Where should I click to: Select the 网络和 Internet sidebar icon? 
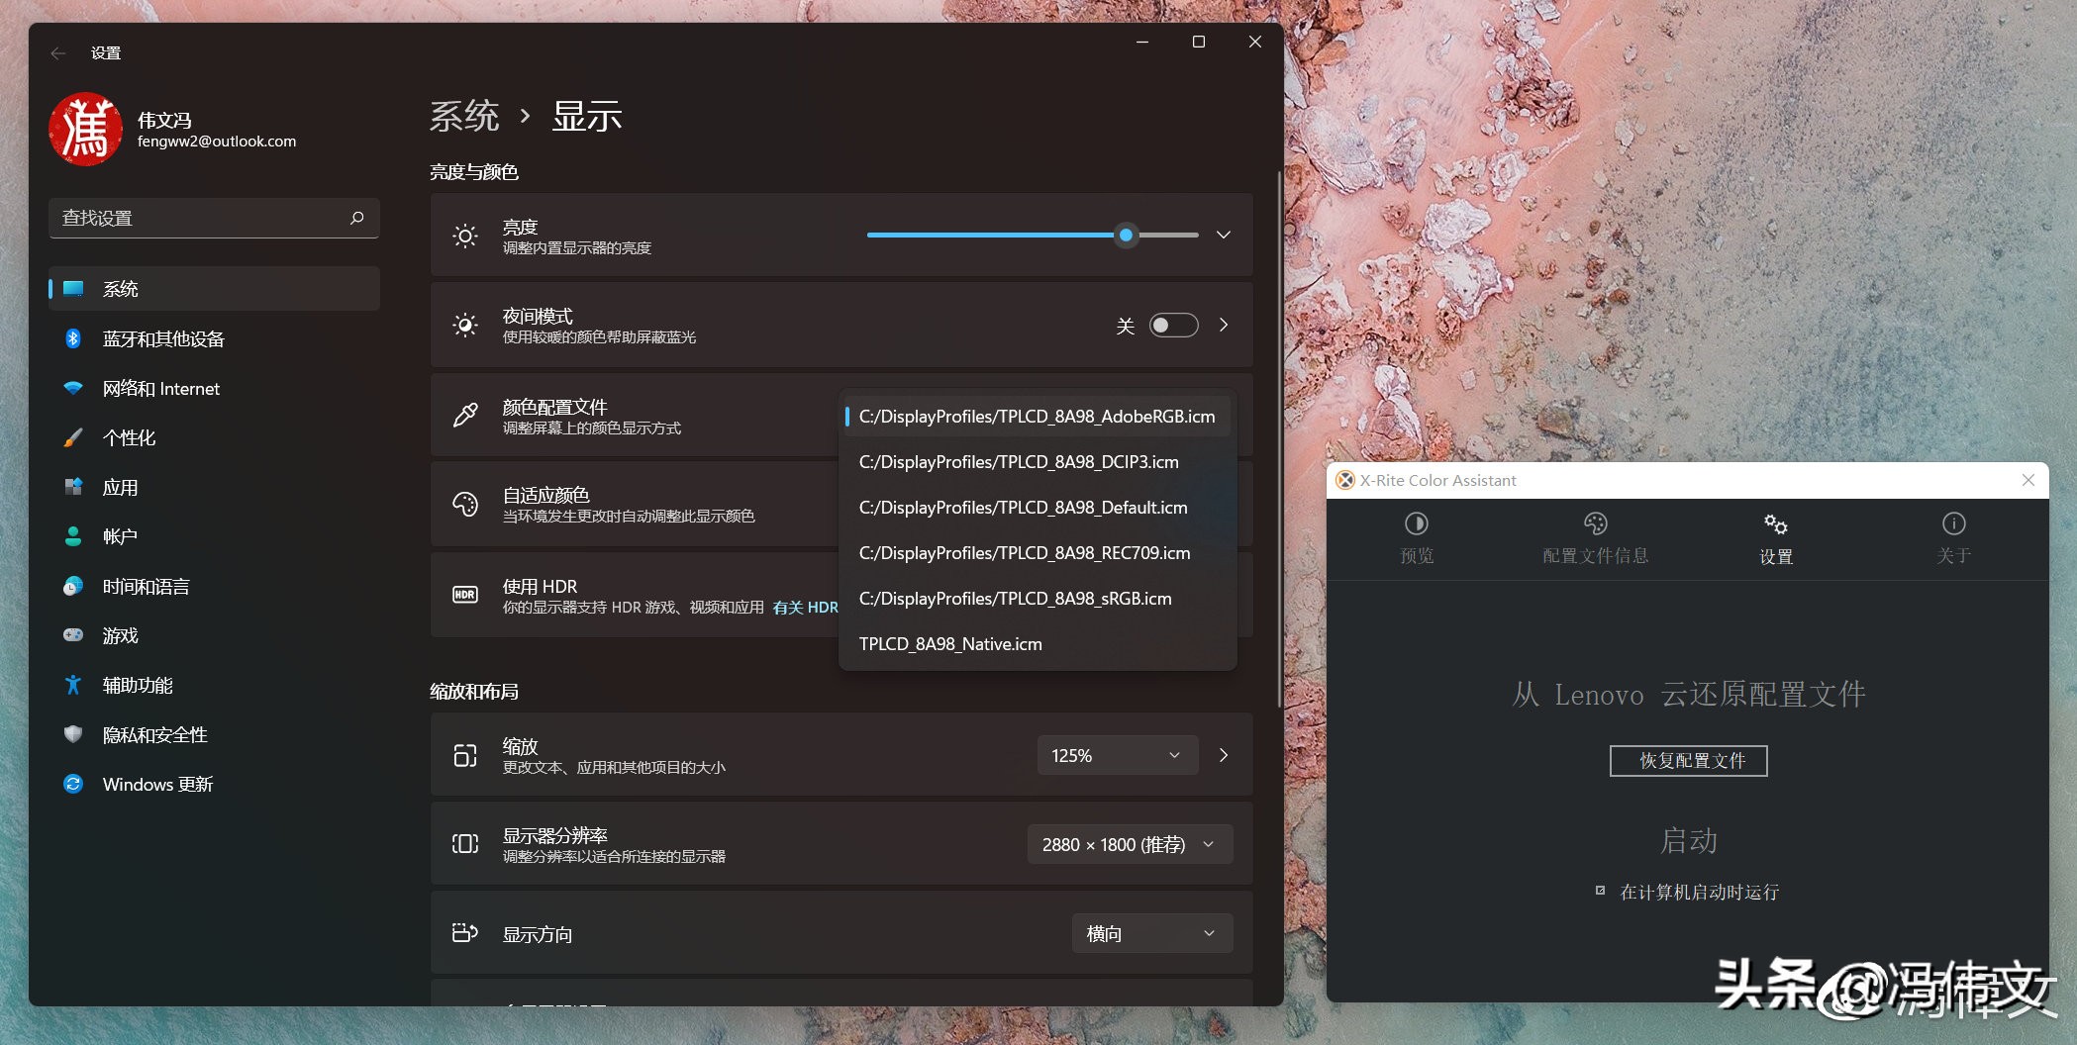point(73,388)
